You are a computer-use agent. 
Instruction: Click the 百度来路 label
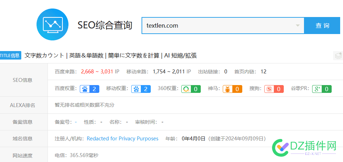click(66, 72)
